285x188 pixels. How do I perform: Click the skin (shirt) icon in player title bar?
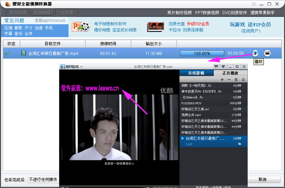point(223,66)
